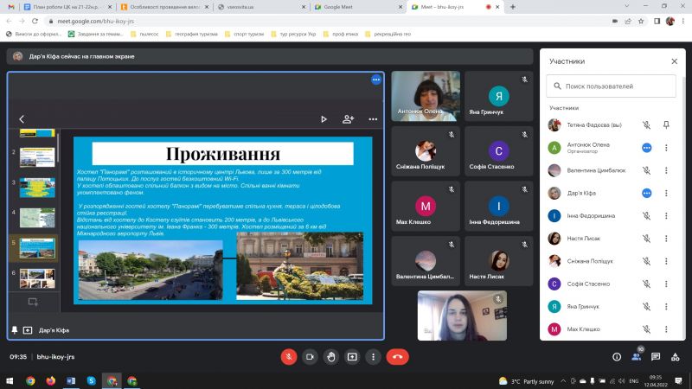Click the add new slide icon
The image size is (692, 389).
[33, 302]
